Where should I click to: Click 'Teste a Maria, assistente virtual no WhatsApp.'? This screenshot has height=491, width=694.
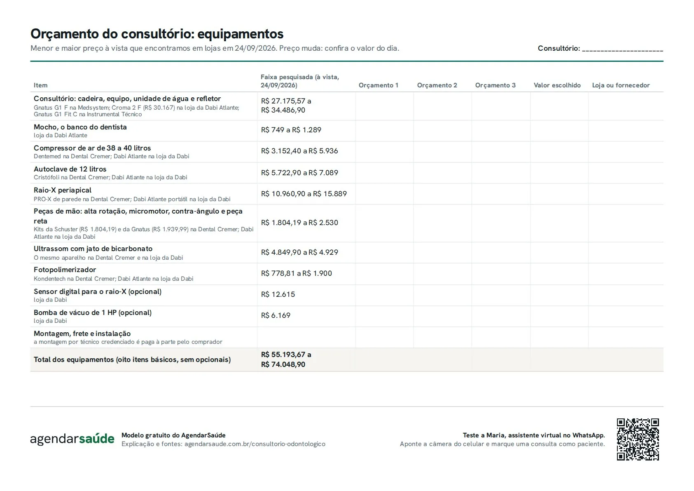[x=534, y=435]
